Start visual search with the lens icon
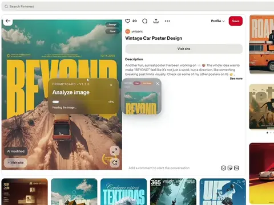274x205 pixels. tap(115, 163)
